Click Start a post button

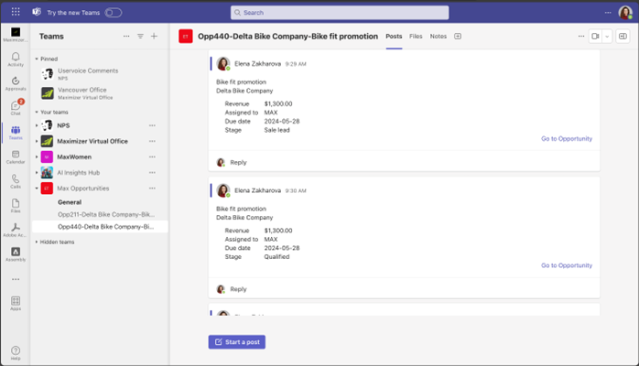(237, 342)
